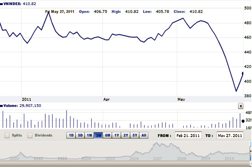This screenshot has height=167, width=252.
Task: Select the 5D time range
Action: pyautogui.click(x=80, y=135)
